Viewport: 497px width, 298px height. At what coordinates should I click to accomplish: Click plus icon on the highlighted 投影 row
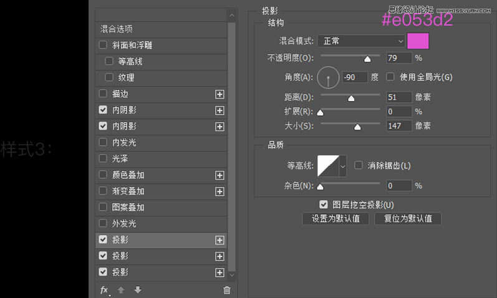coord(220,240)
